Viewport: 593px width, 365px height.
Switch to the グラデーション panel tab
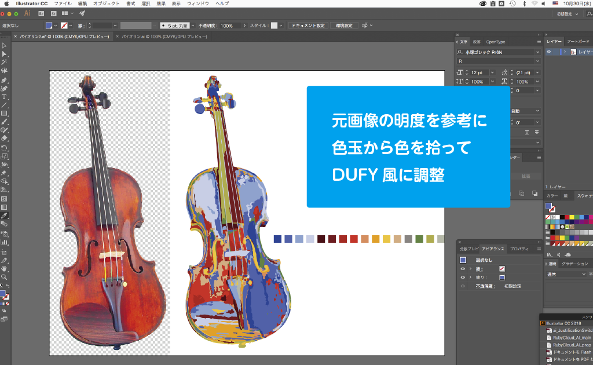pyautogui.click(x=575, y=264)
